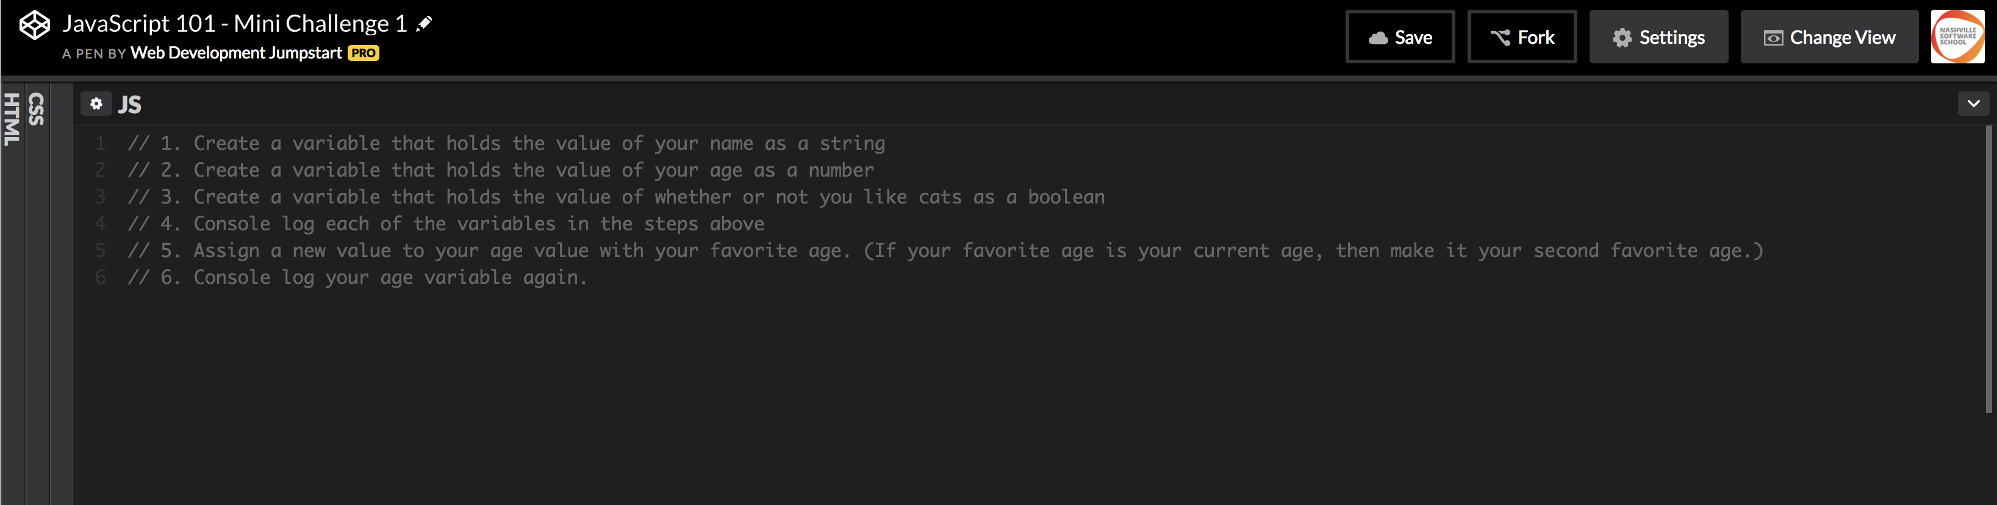Image resolution: width=1997 pixels, height=505 pixels.
Task: Open the collapsed CSS editor tab
Action: (37, 109)
